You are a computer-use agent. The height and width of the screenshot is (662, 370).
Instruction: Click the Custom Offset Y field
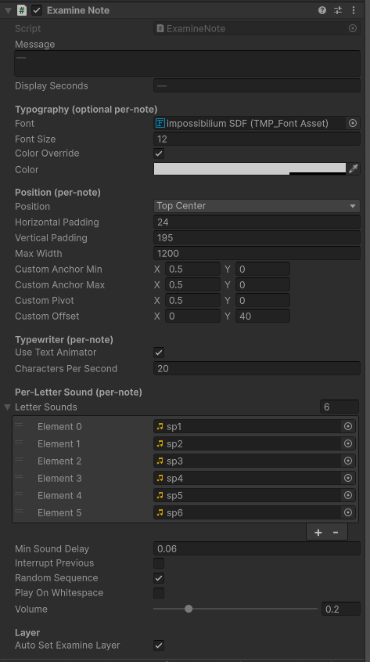tap(263, 316)
